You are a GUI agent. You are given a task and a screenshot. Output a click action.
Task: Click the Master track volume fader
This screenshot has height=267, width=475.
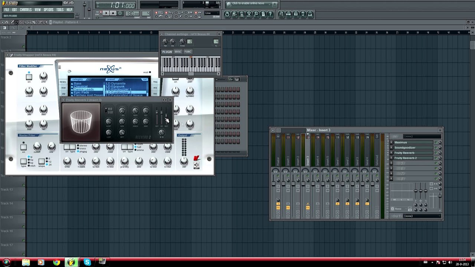(x=274, y=184)
